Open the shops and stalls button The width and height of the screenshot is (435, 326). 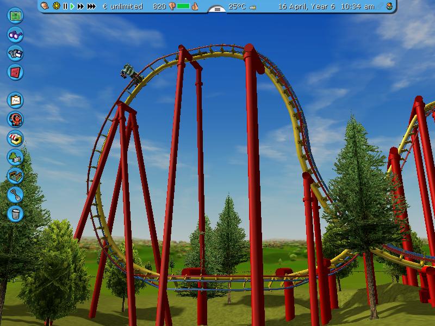coord(15,139)
